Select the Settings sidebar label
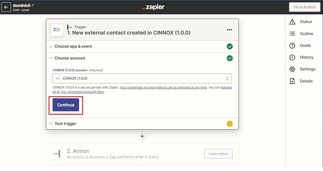The image size is (323, 171). (x=307, y=69)
